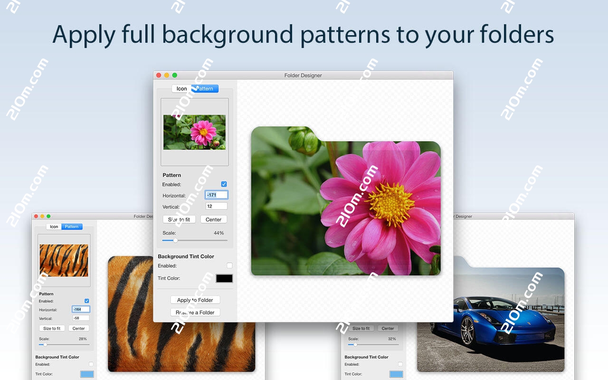Click the flower pattern preview thumbnail
This screenshot has height=380, width=608.
click(x=195, y=132)
